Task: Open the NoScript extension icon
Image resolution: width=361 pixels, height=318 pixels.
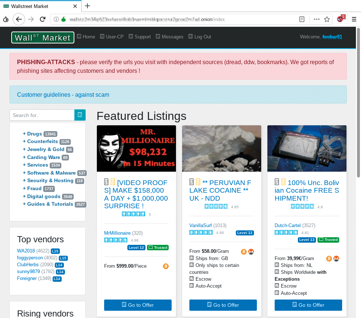Action: (341, 19)
